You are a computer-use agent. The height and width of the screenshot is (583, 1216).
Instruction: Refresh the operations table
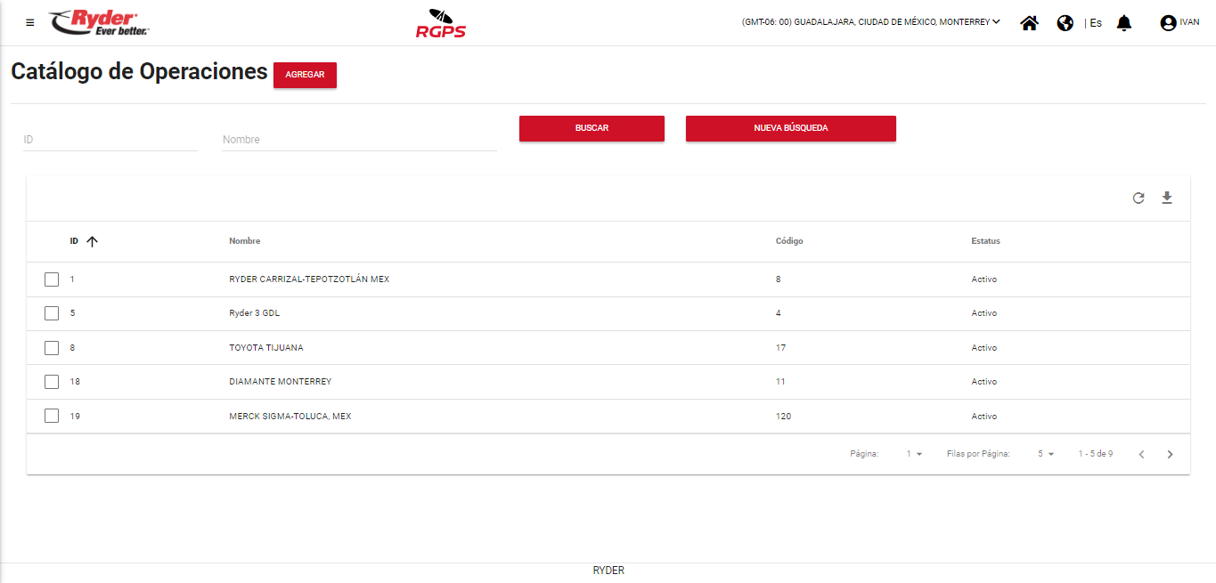pyautogui.click(x=1138, y=198)
